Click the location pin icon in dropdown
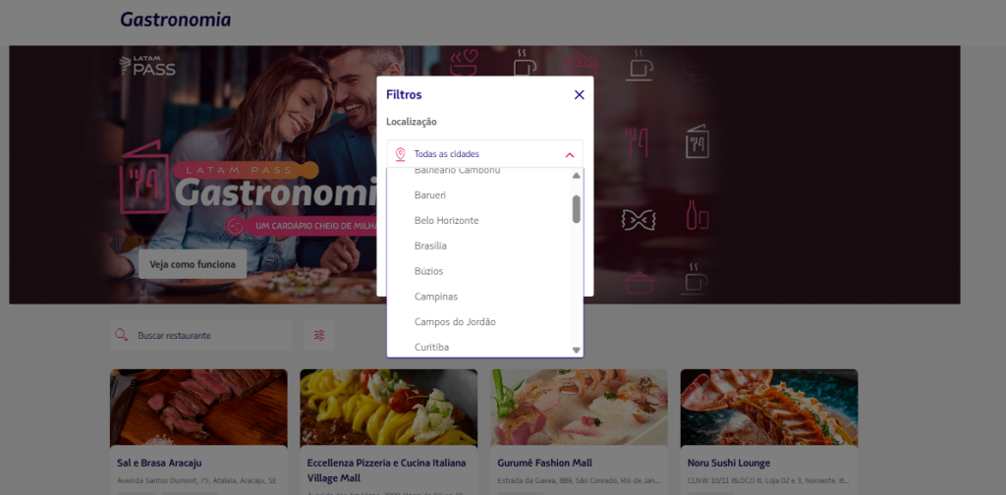This screenshot has height=495, width=1006. click(400, 154)
